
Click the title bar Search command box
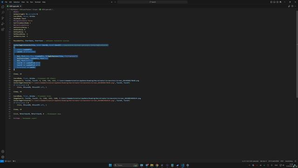click(152, 2)
